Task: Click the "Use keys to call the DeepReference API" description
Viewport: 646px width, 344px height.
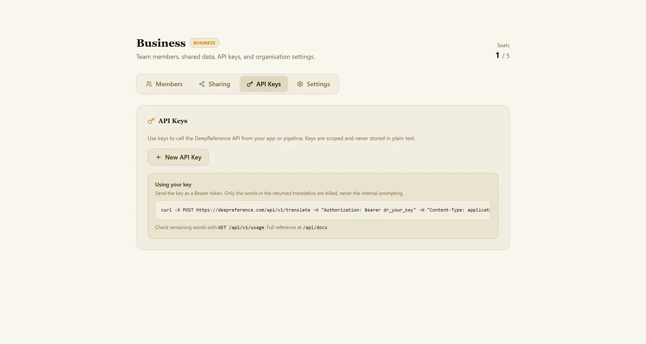Action: pos(281,139)
